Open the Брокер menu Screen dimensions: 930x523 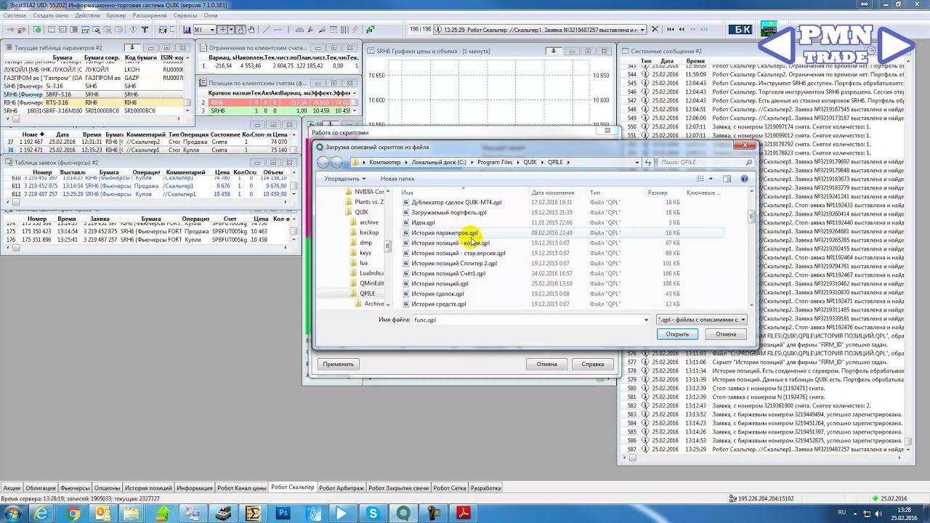pyautogui.click(x=116, y=15)
